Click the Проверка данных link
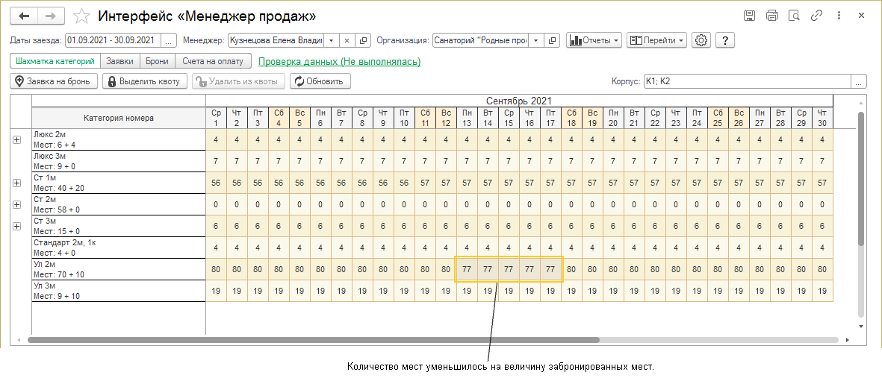 click(339, 61)
